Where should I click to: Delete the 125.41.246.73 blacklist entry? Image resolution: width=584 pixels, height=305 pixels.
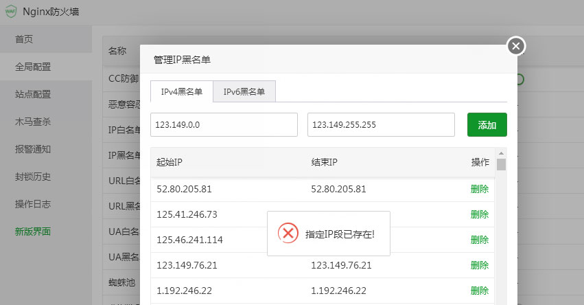pos(479,214)
